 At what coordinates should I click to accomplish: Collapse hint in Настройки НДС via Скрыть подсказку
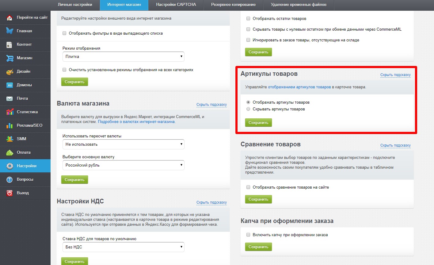[211, 202]
